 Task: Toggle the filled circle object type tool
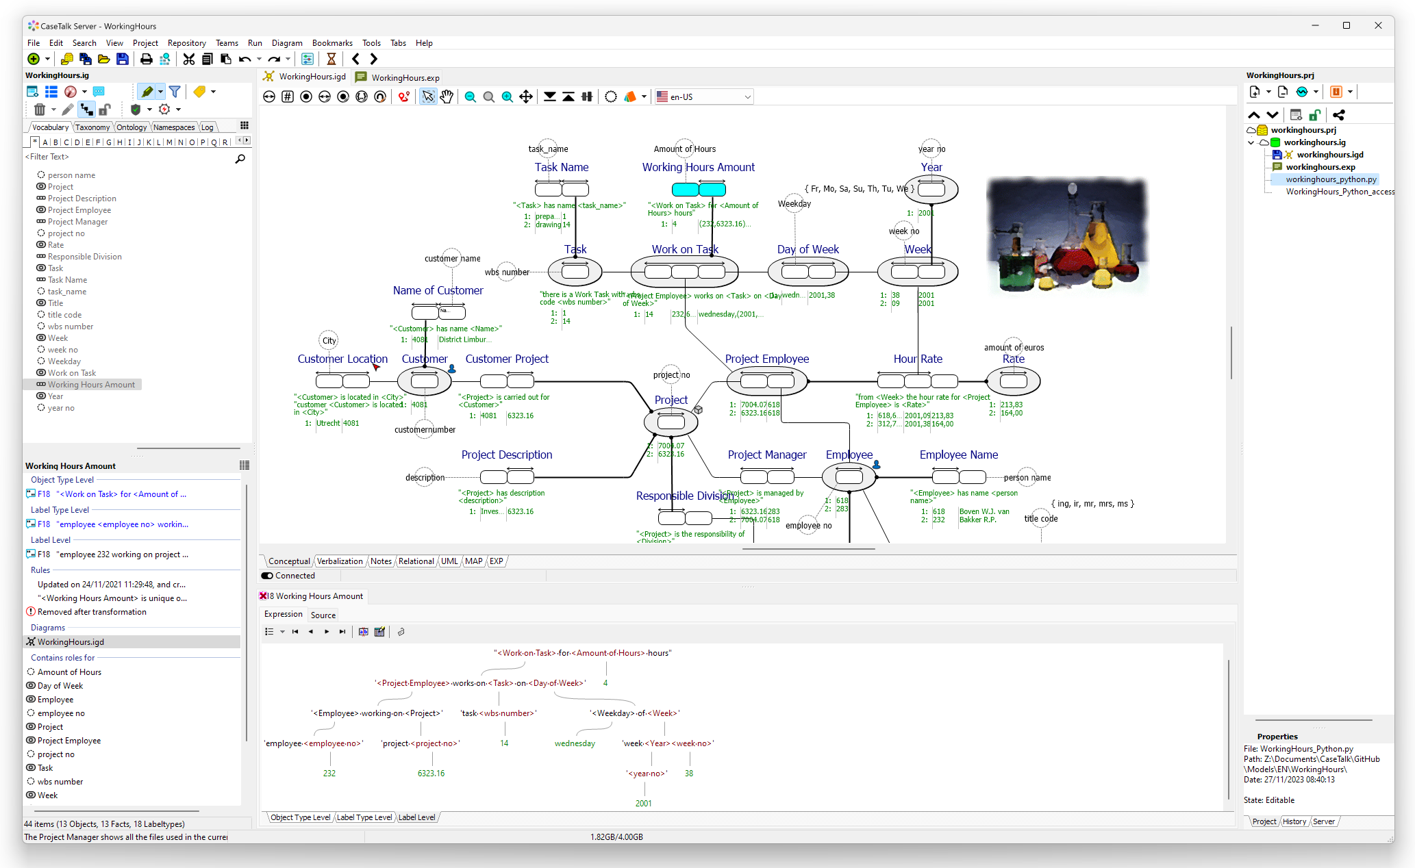[306, 97]
